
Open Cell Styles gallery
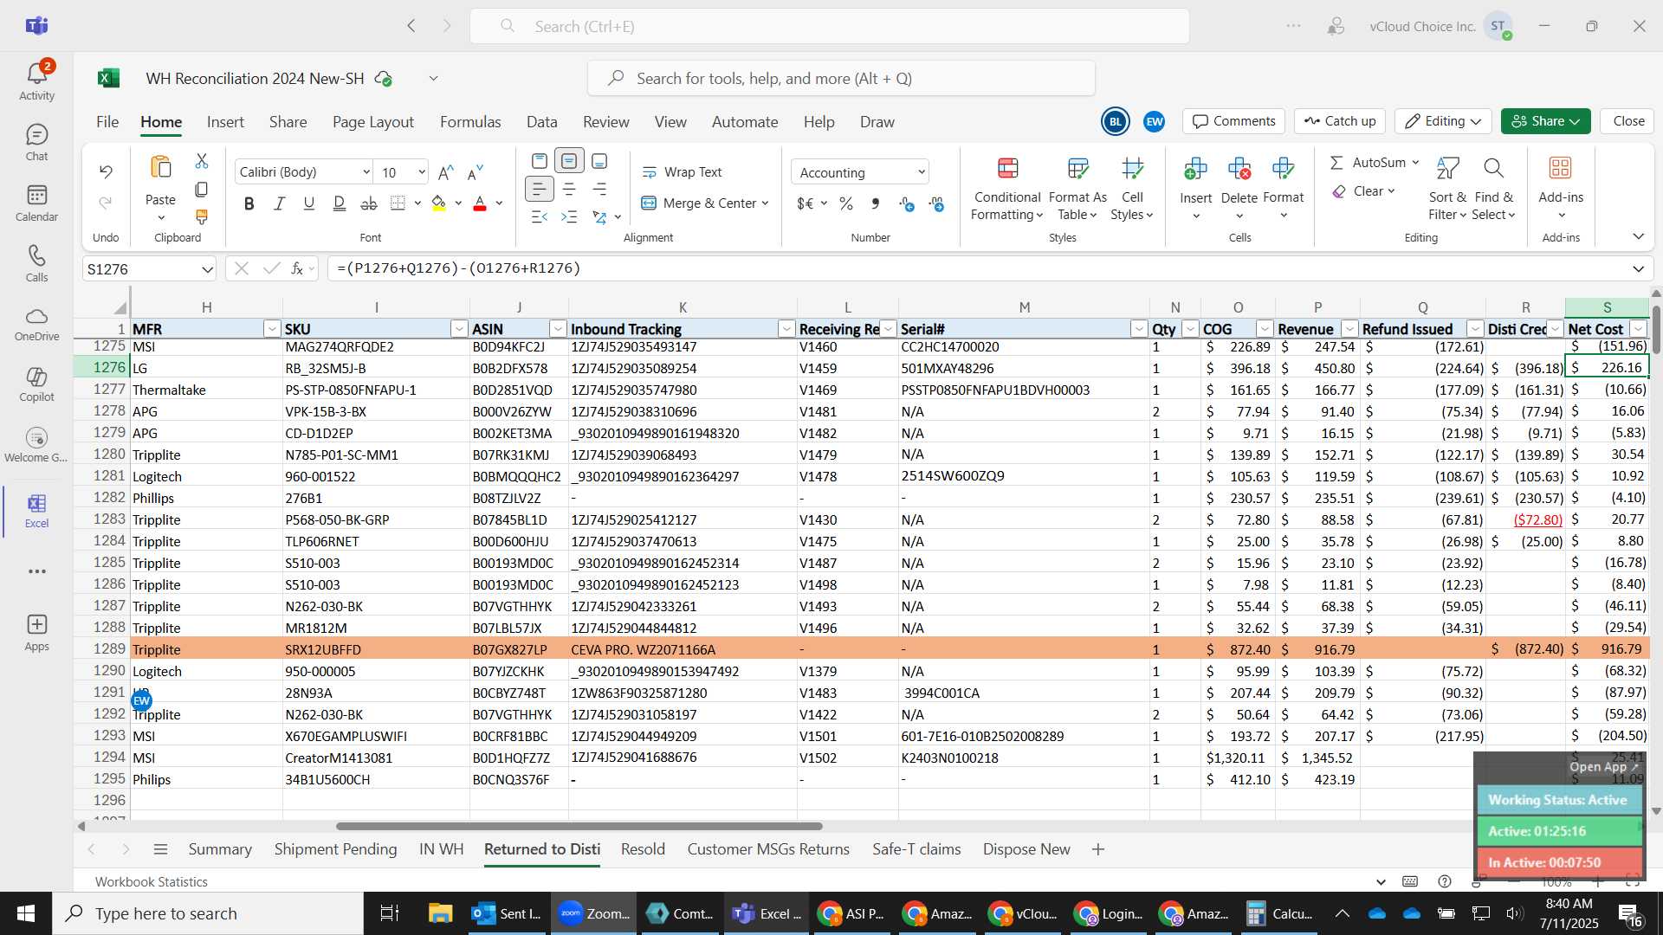click(1132, 190)
